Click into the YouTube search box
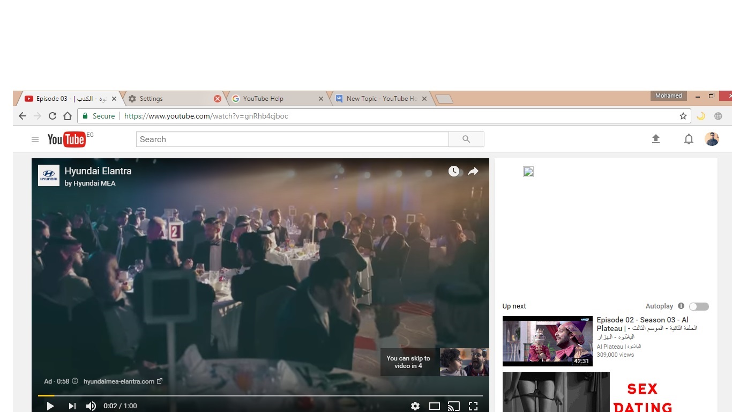 click(292, 139)
